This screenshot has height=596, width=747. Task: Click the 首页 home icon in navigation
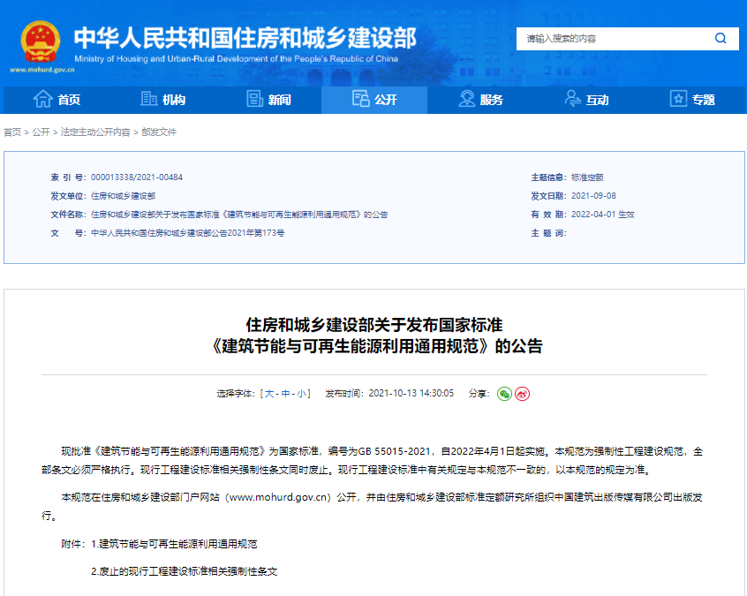tap(41, 100)
